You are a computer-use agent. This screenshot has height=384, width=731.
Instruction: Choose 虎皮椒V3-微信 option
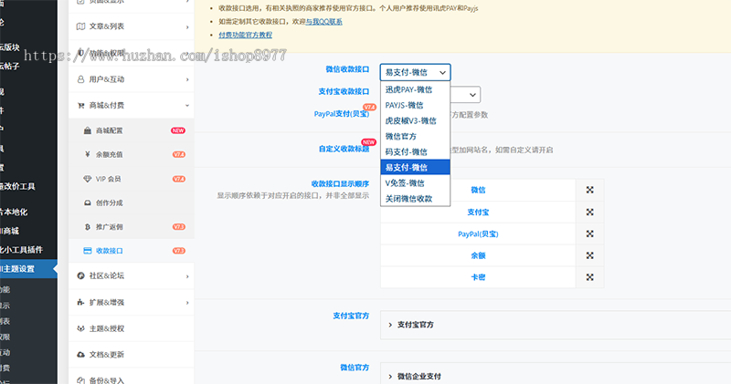point(415,120)
